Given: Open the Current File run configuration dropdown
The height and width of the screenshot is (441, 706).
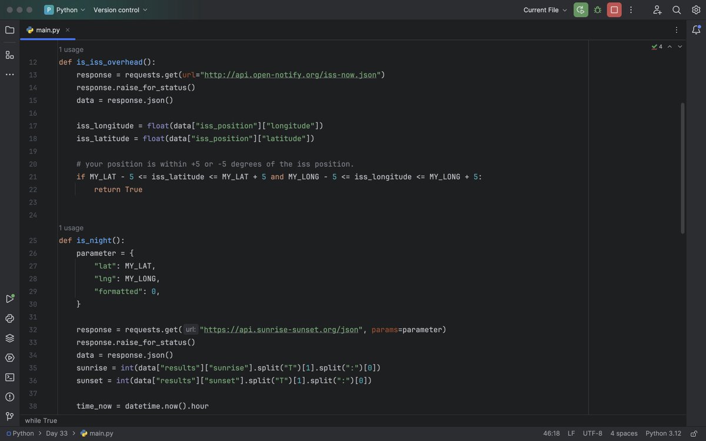Looking at the screenshot, I should point(545,10).
